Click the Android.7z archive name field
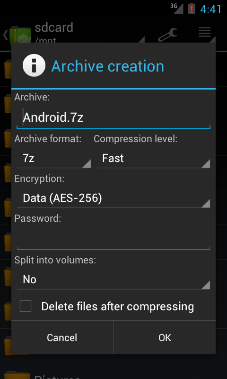Image resolution: width=227 pixels, height=379 pixels. click(x=113, y=117)
